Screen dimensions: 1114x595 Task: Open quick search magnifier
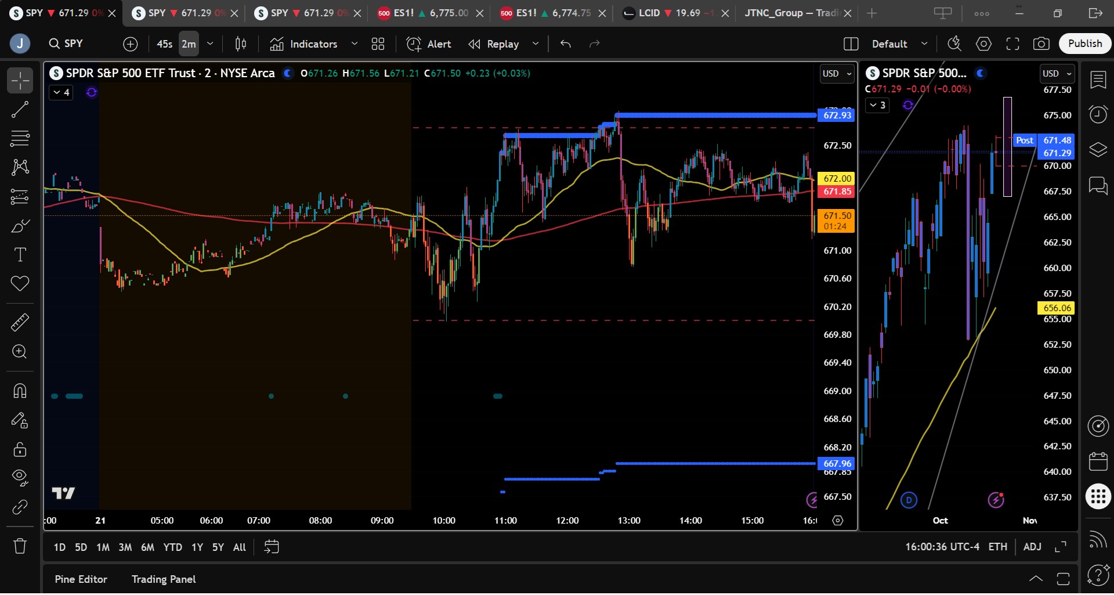pos(954,44)
